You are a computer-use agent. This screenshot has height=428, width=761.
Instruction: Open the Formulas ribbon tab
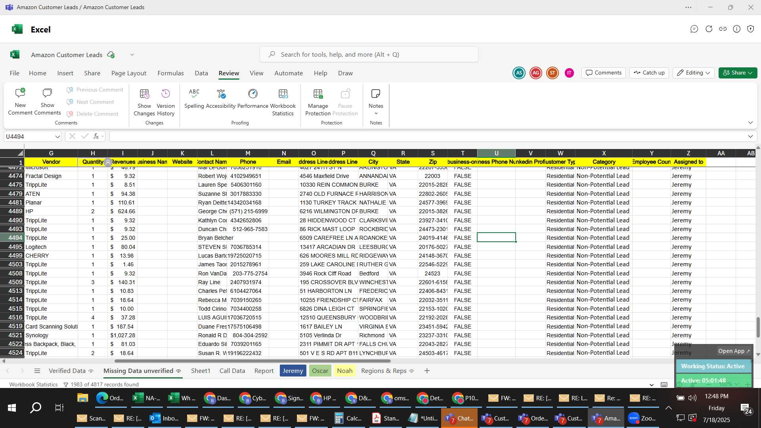170,73
